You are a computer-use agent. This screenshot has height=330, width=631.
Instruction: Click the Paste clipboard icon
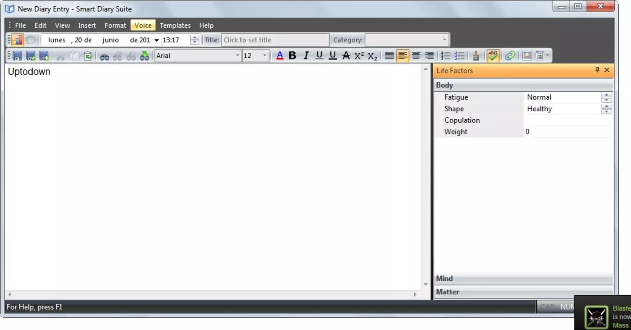coord(87,56)
